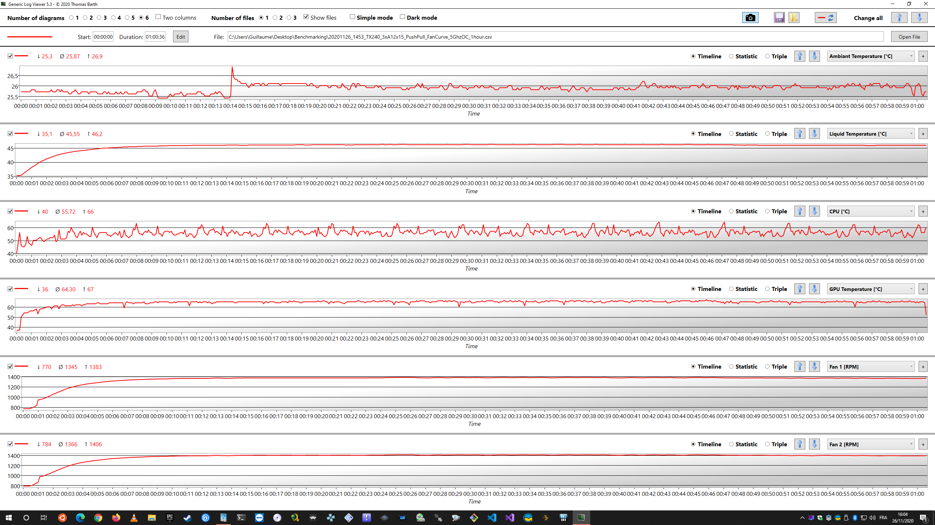Click the Open File button
The width and height of the screenshot is (935, 525).
click(909, 37)
